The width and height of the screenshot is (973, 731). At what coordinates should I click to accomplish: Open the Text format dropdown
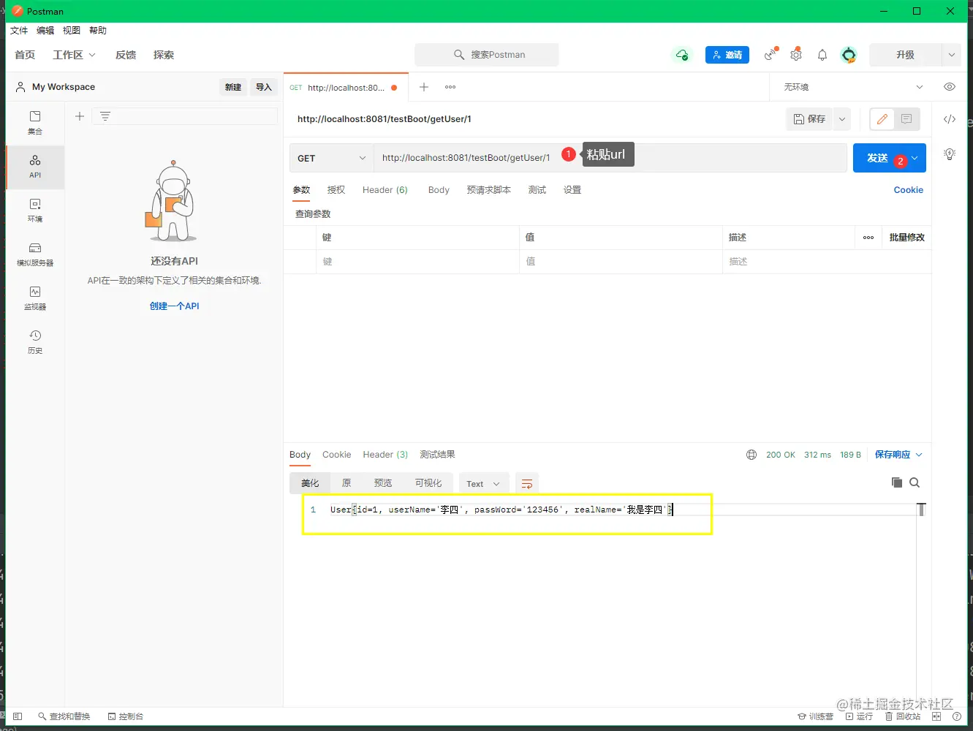(x=483, y=484)
